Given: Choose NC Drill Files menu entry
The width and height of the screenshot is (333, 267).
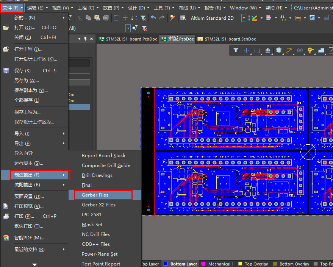Looking at the screenshot, I should pos(105,234).
